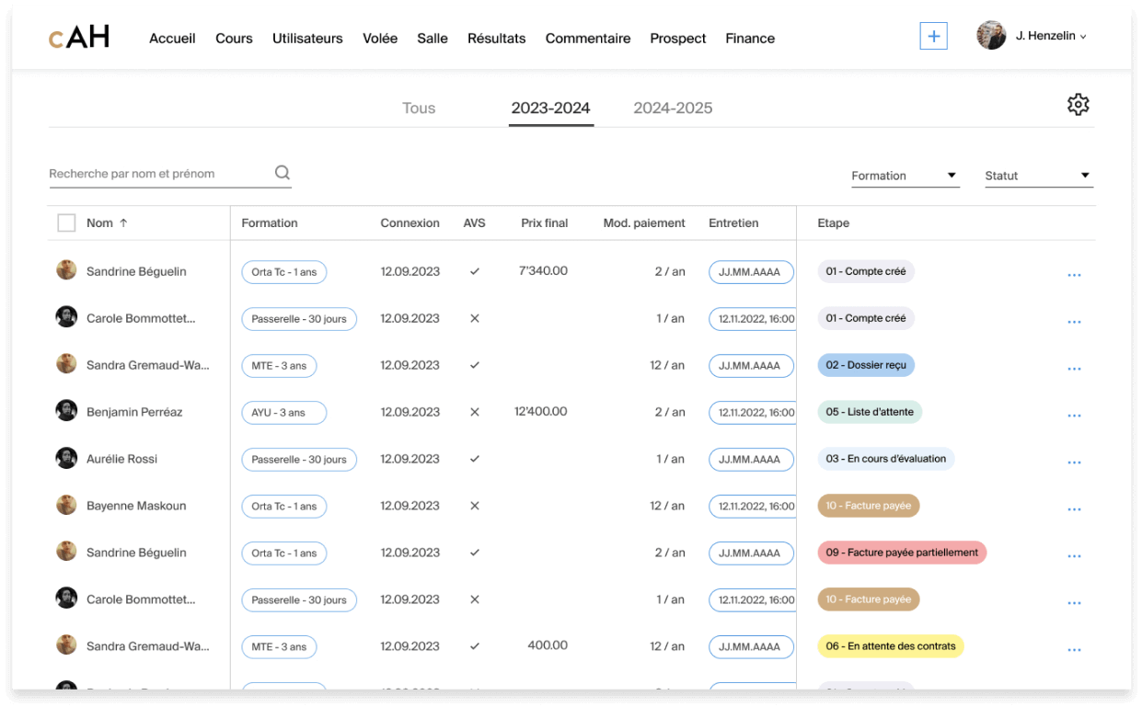Click the AYU - 3 ans formation tag

[283, 413]
